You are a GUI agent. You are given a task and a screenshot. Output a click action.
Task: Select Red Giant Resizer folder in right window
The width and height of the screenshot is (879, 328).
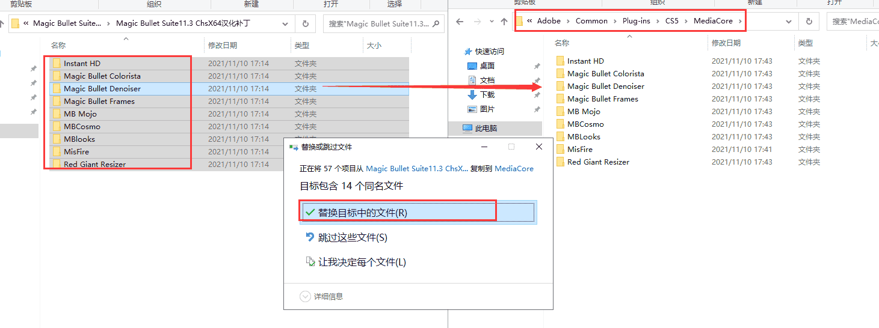tap(598, 162)
